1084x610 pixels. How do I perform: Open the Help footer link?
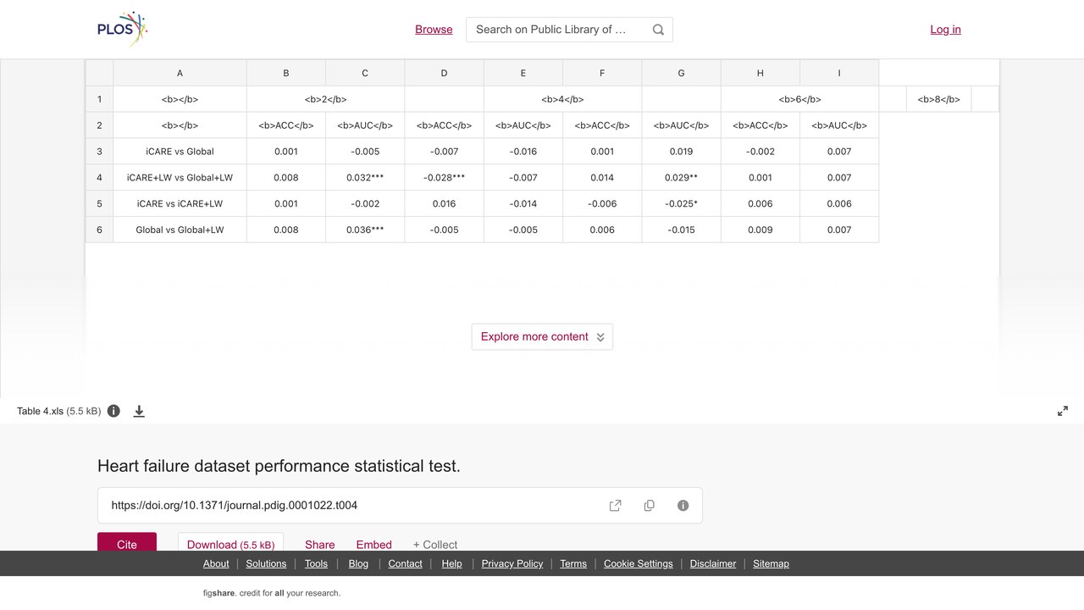click(x=452, y=563)
